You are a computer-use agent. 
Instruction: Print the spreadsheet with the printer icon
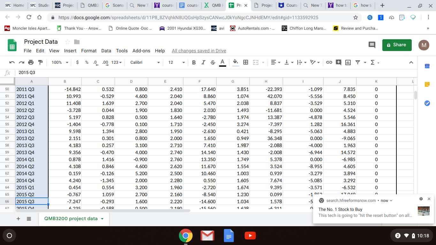31,63
